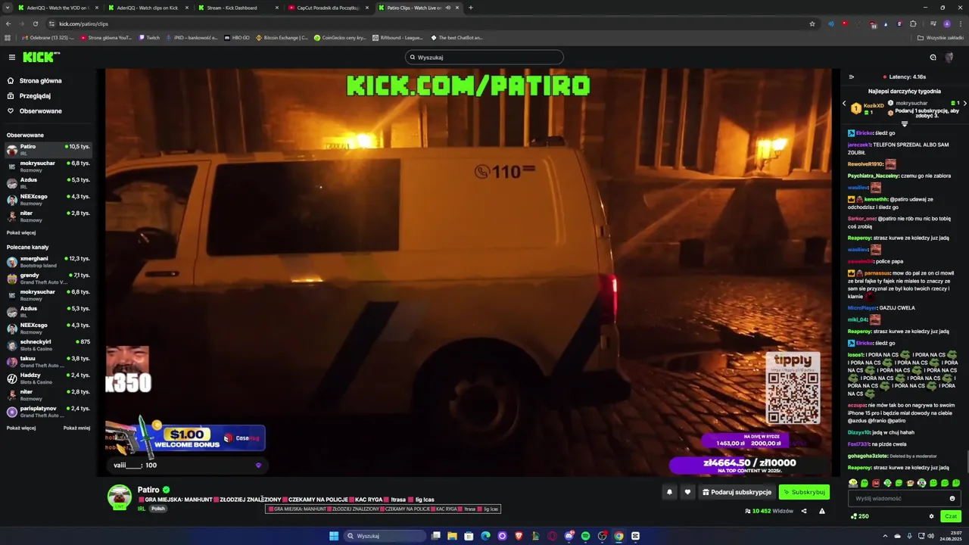
Task: Switch to CapCut Poradnik YouTube tab
Action: (x=327, y=8)
